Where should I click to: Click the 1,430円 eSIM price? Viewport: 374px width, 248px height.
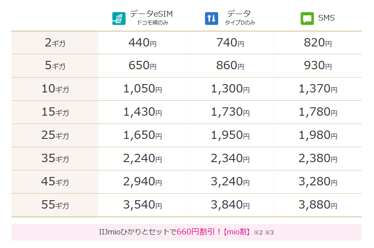tap(142, 112)
